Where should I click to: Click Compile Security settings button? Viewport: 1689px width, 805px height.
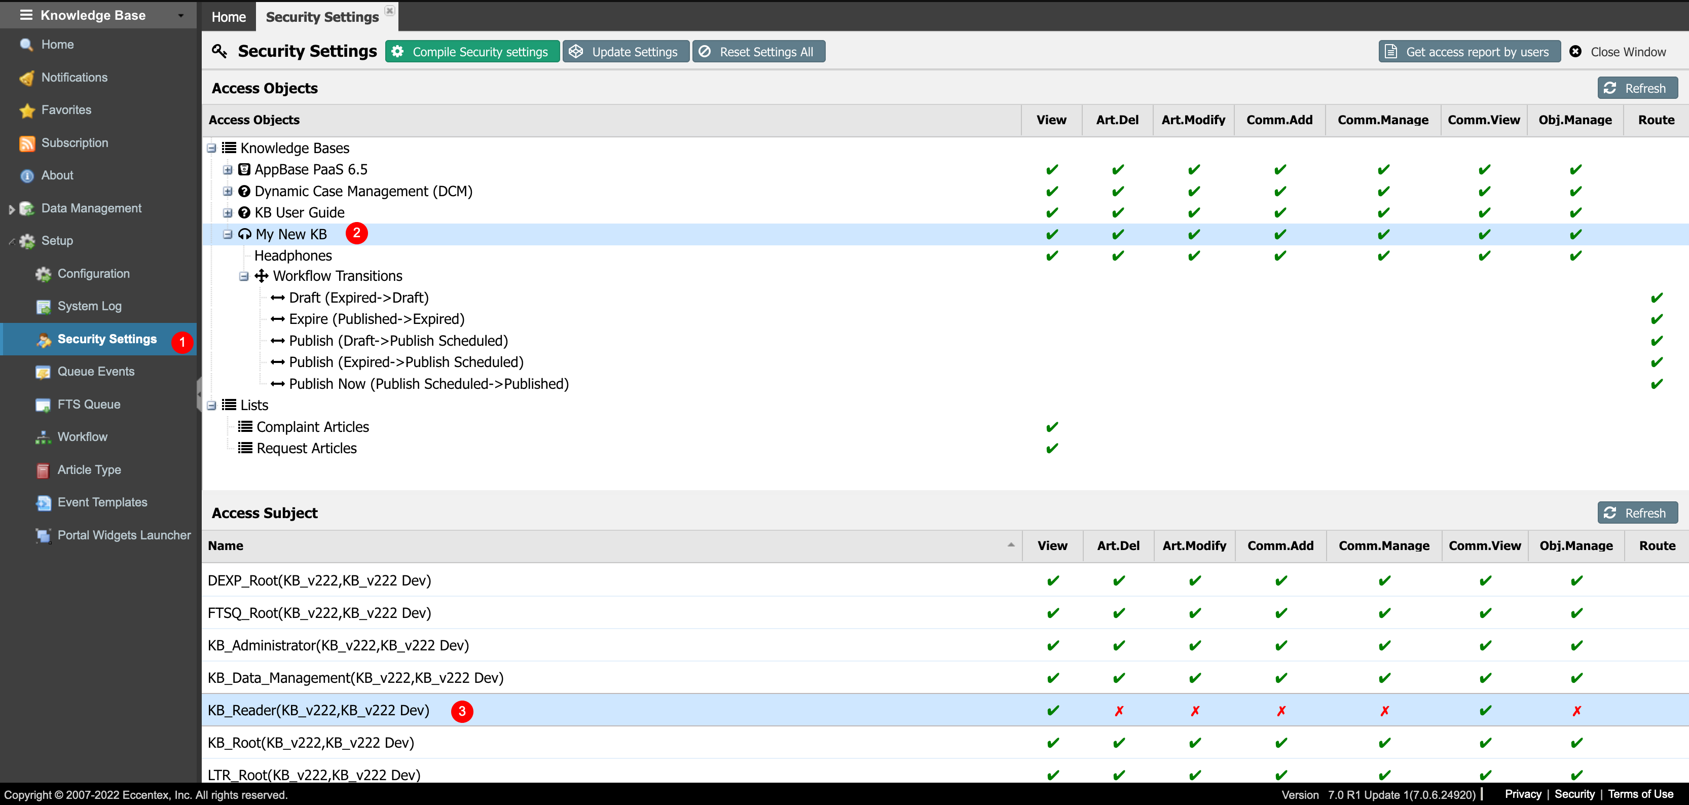coord(472,52)
